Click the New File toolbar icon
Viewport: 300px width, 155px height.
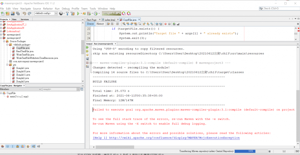point(2,13)
